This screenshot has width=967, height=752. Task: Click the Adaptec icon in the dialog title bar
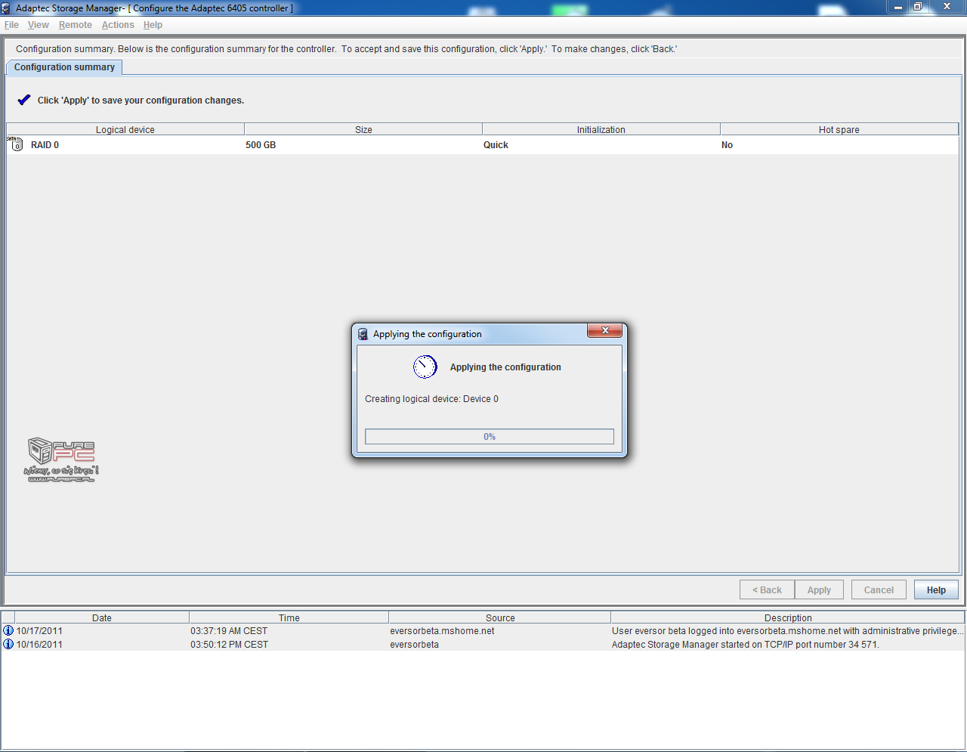coord(363,334)
